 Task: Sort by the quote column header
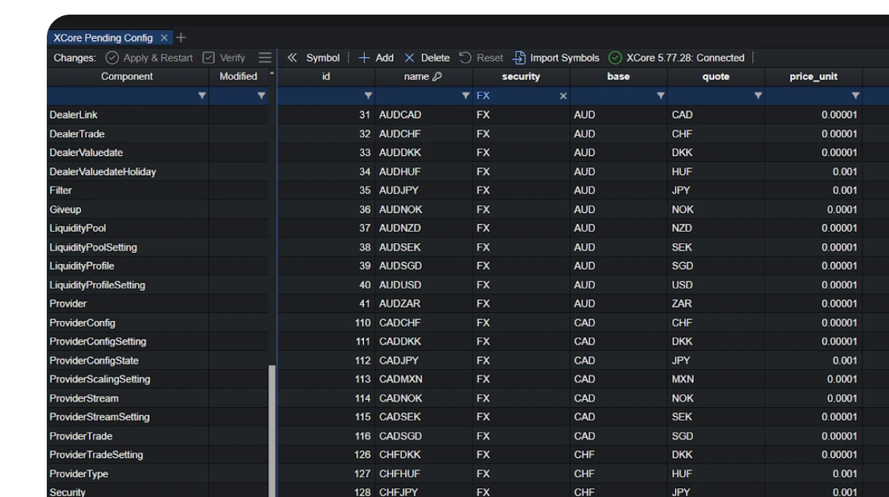click(x=715, y=77)
